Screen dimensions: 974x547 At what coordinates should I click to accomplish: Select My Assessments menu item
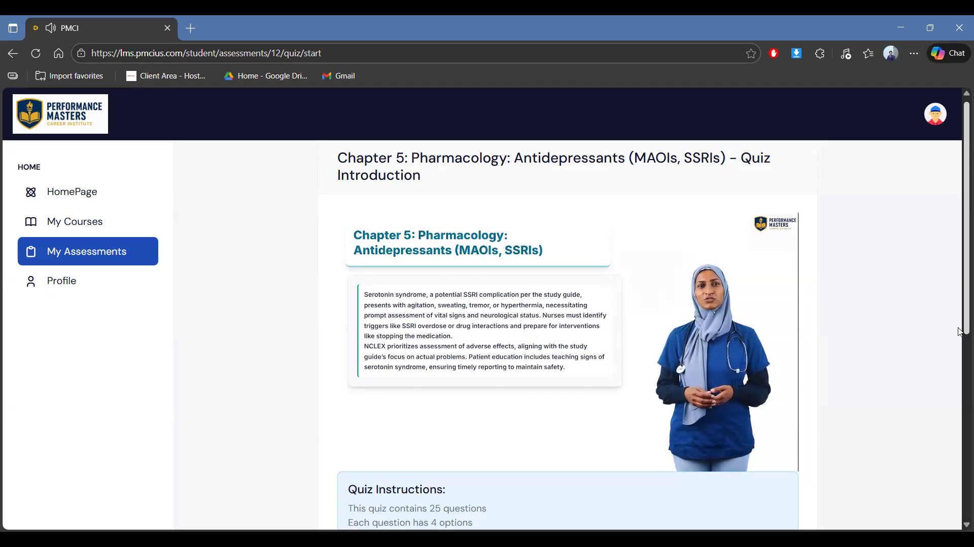click(88, 251)
